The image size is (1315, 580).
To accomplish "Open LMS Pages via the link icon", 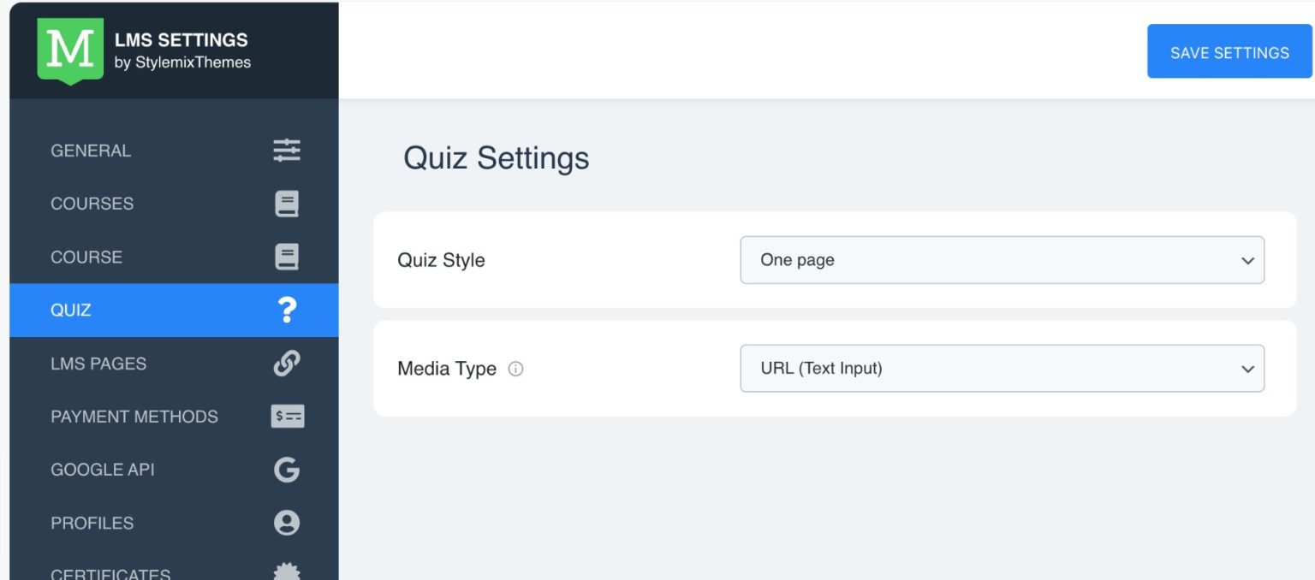I will pos(287,364).
